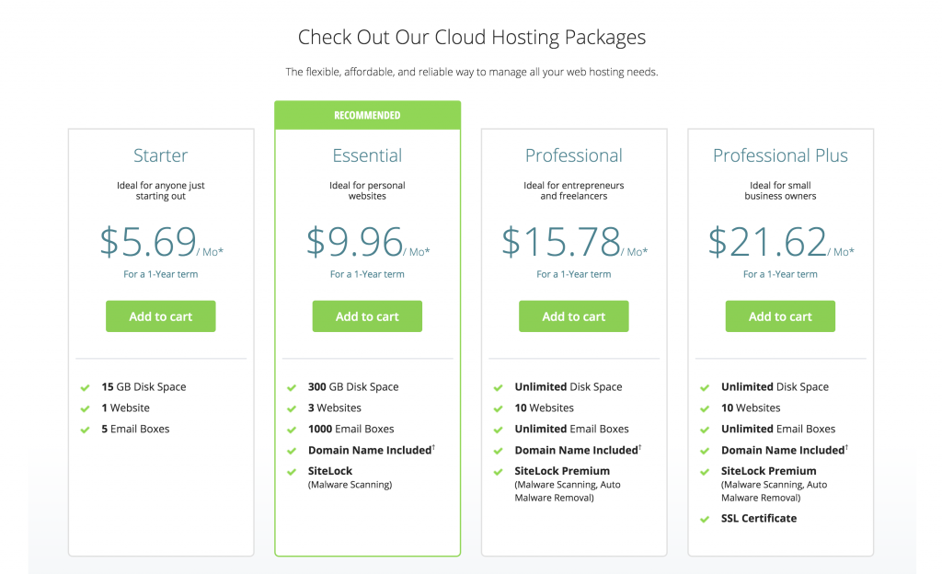Click the checkmark next to 3 Websites
Image resolution: width=942 pixels, height=574 pixels.
[292, 409]
